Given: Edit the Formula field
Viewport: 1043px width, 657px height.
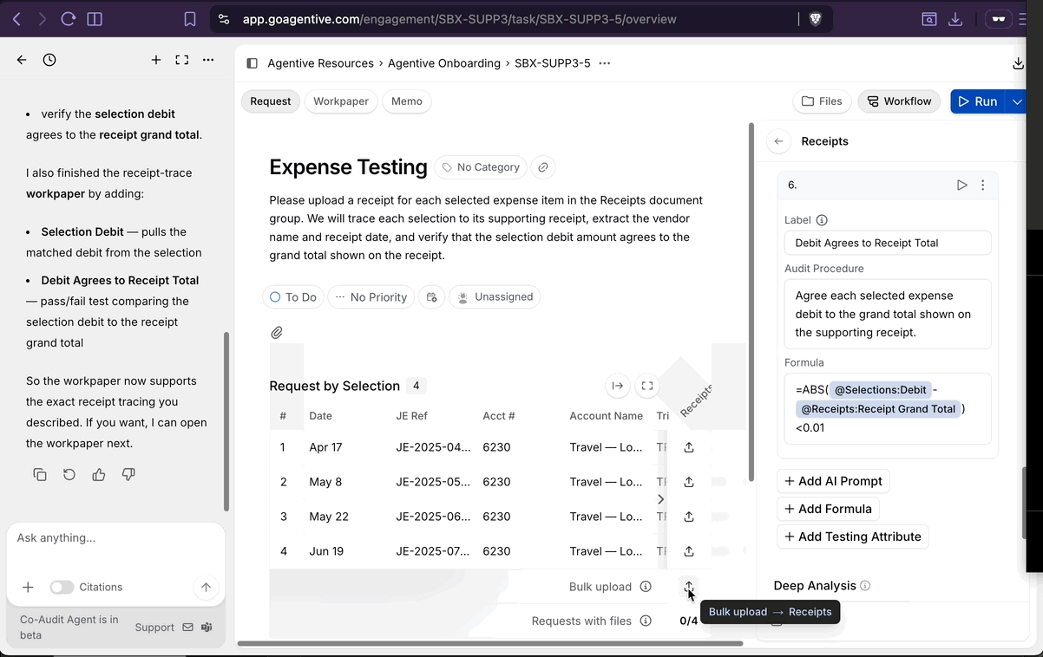Looking at the screenshot, I should click(x=888, y=409).
